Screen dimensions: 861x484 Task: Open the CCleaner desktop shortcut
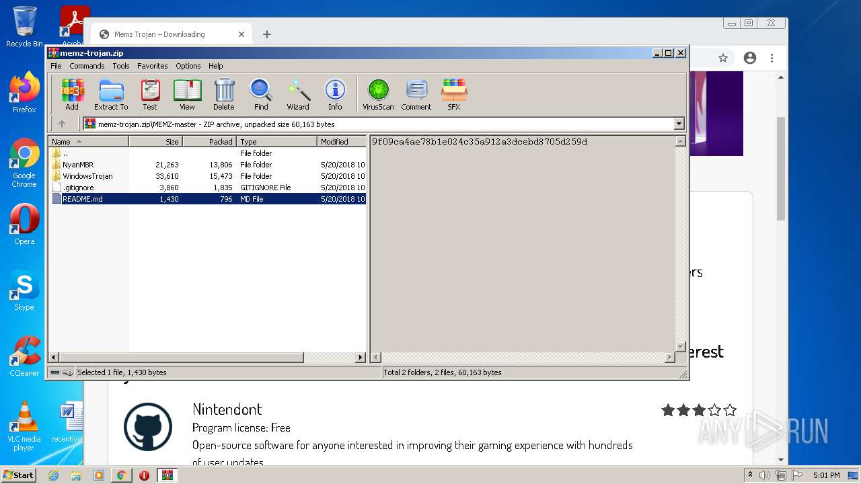point(24,357)
